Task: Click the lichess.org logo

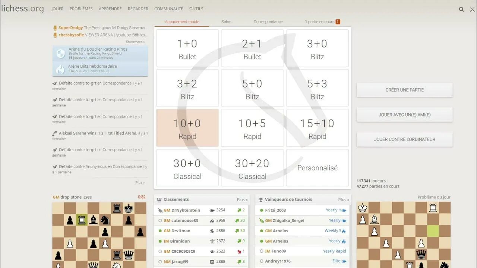Action: tap(22, 9)
